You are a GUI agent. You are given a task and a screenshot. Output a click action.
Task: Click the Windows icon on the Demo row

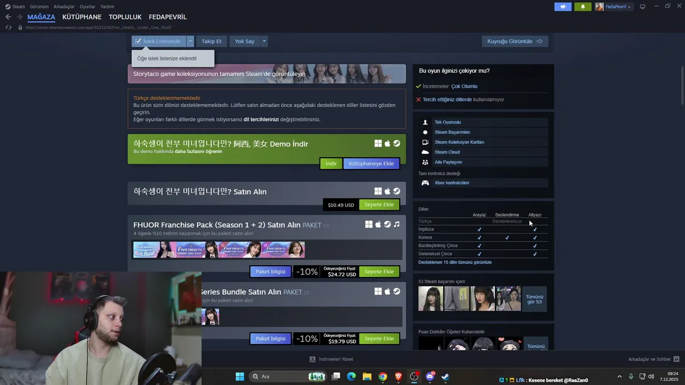pyautogui.click(x=378, y=143)
